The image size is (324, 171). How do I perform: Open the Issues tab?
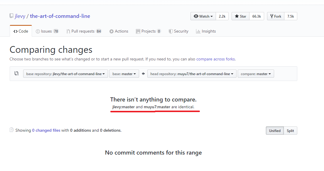tap(47, 31)
